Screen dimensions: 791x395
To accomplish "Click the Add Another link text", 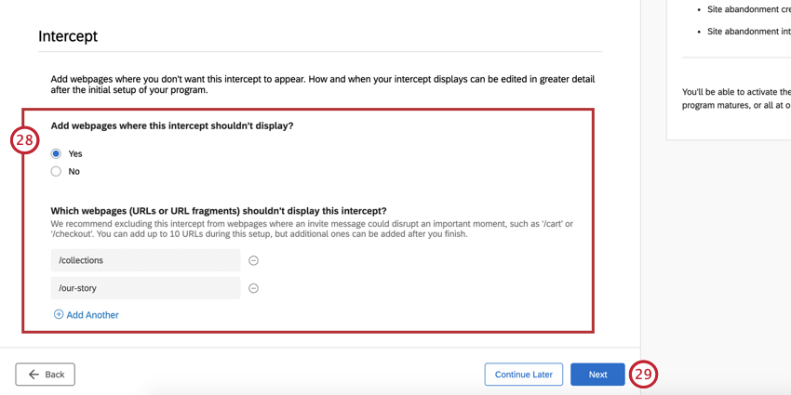I will point(93,315).
